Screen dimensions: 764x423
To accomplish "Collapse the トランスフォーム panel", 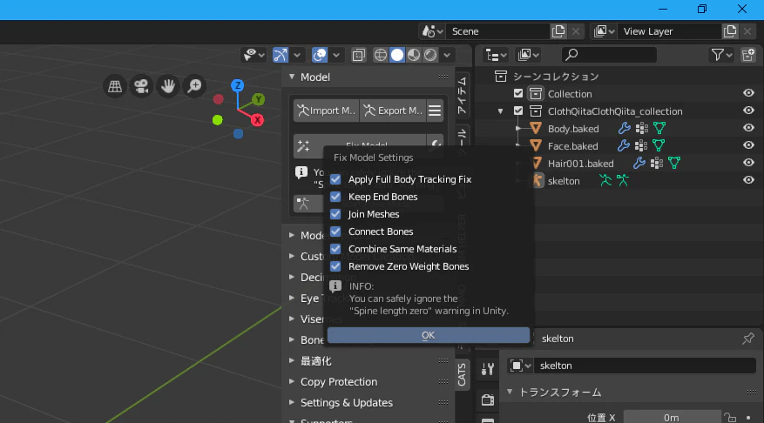I will (x=510, y=392).
